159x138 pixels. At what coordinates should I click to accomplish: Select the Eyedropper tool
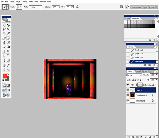coord(8,65)
